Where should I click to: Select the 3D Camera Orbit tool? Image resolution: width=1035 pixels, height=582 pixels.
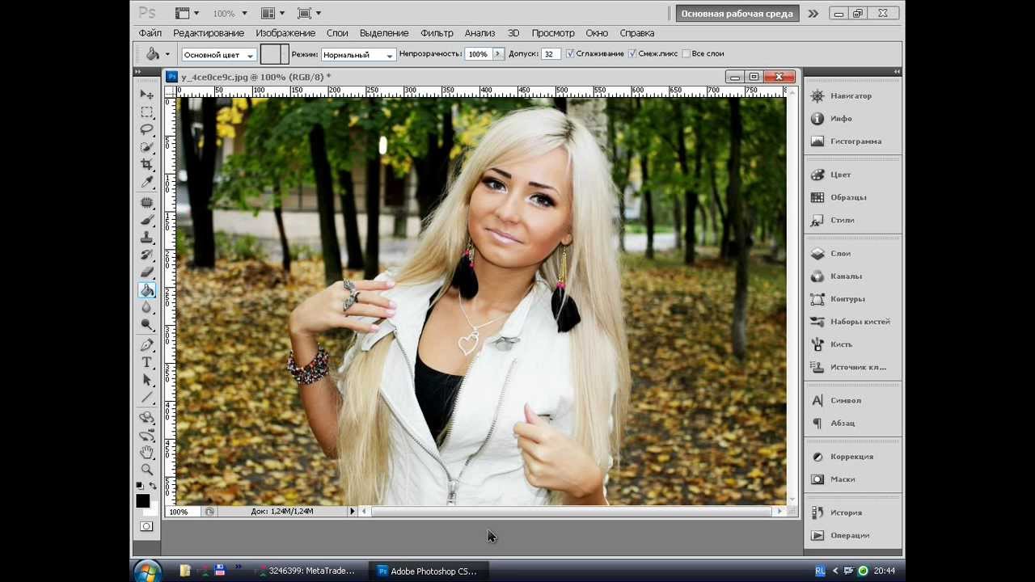pos(146,435)
